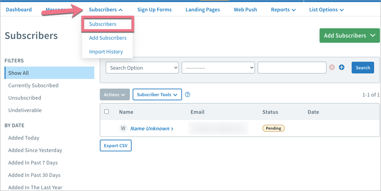Image resolution: width=381 pixels, height=191 pixels.
Task: Click the red remove-filter X icon
Action: point(332,68)
